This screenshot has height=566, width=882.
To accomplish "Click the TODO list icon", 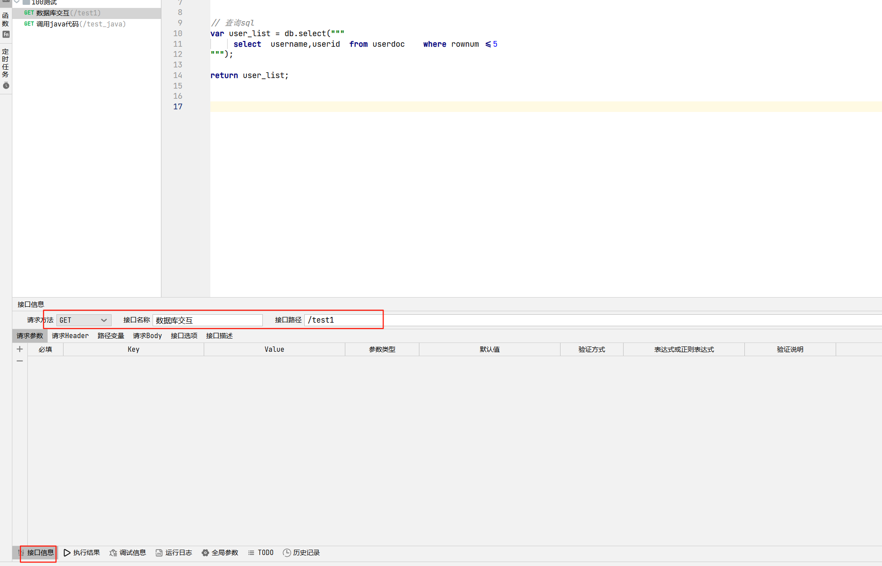I will (250, 552).
